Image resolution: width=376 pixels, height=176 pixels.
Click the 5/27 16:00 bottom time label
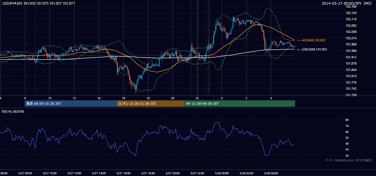pyautogui.click(x=124, y=173)
